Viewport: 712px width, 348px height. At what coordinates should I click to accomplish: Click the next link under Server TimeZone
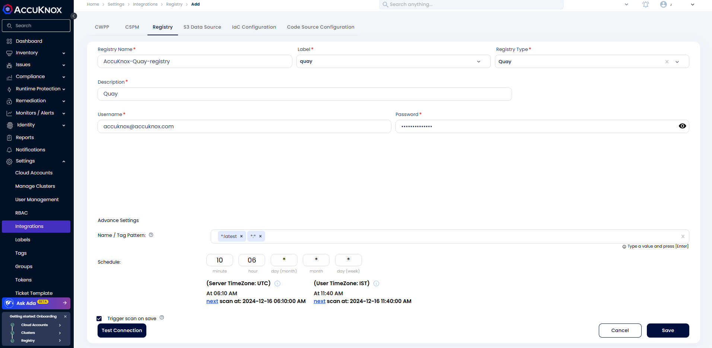pos(212,302)
